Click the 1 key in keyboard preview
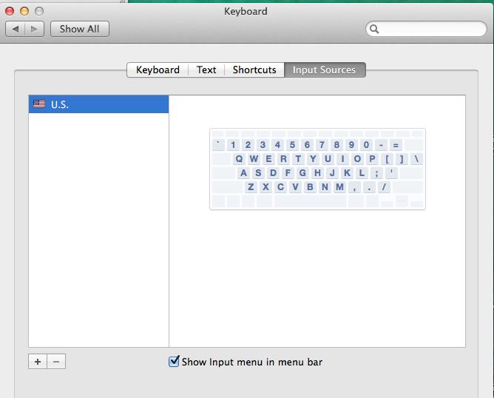This screenshot has height=398, width=494. 233,145
